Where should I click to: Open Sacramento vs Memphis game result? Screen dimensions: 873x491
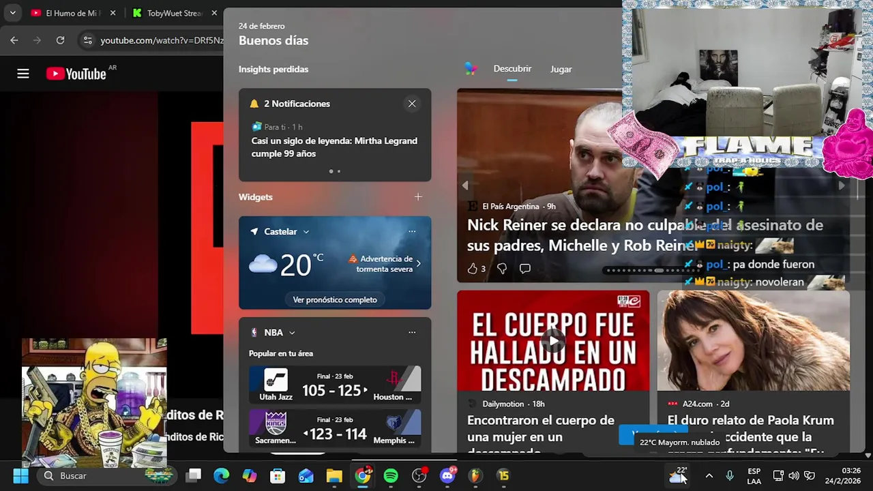335,428
